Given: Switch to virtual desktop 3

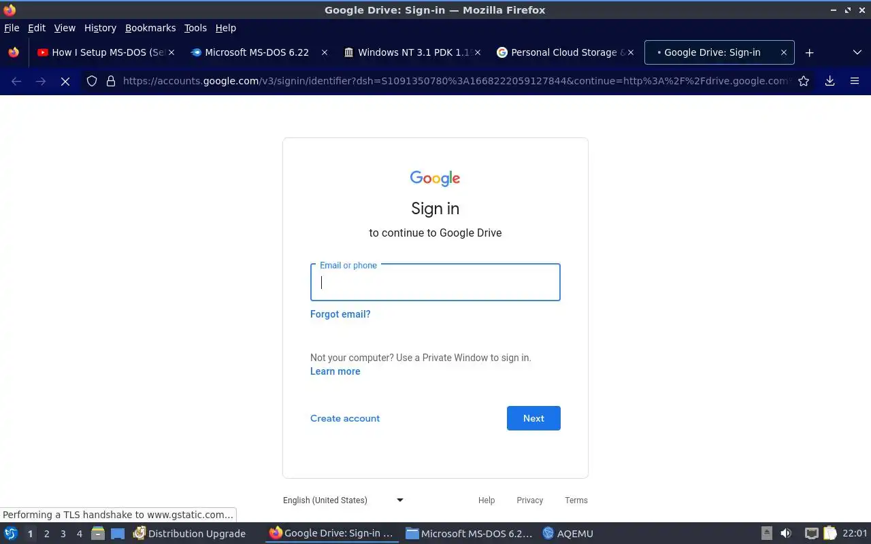Looking at the screenshot, I should pyautogui.click(x=63, y=534).
